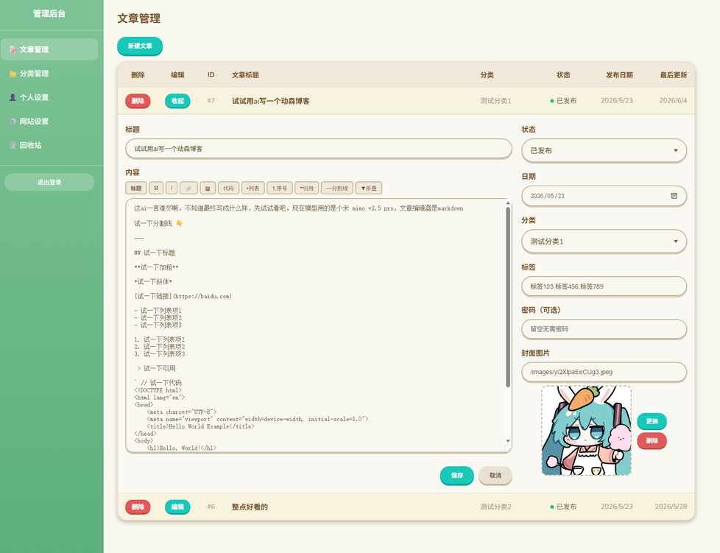Open 分类管理 in the sidebar
The image size is (720, 553).
49,74
